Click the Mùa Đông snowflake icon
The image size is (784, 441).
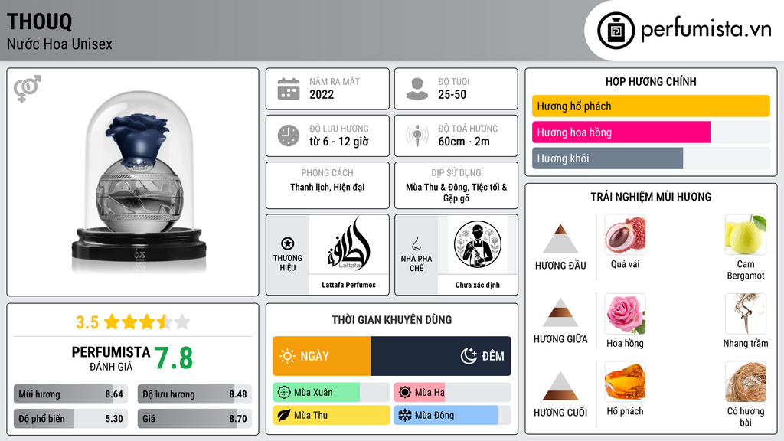[x=405, y=416]
